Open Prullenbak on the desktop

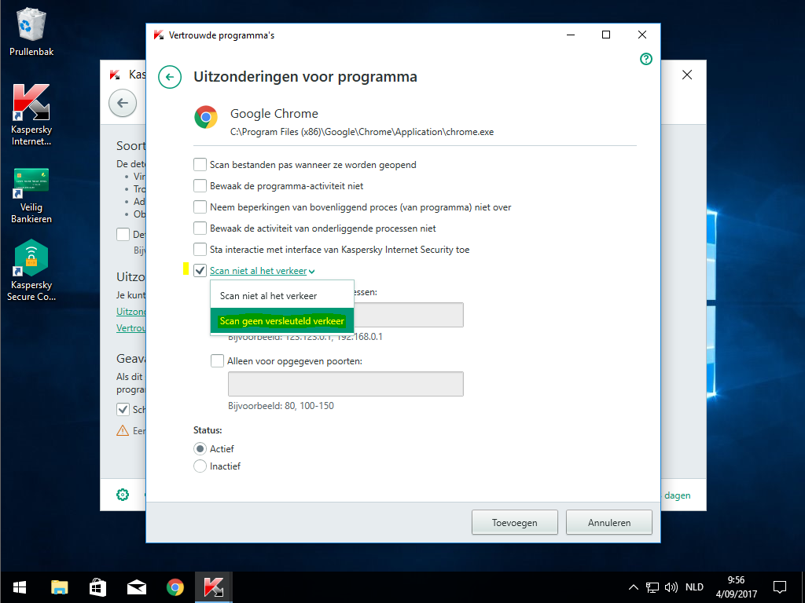pyautogui.click(x=31, y=32)
